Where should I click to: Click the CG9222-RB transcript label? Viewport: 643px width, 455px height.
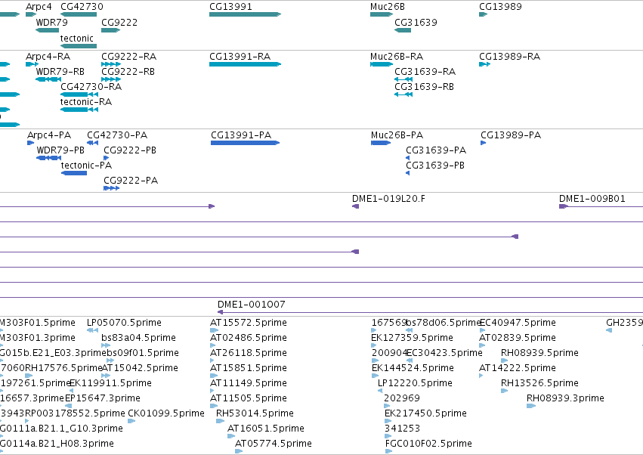[x=128, y=71]
